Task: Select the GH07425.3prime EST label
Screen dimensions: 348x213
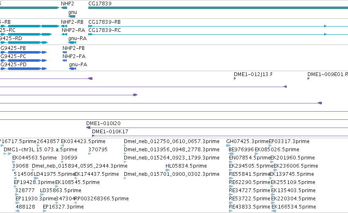Action: coord(247,141)
